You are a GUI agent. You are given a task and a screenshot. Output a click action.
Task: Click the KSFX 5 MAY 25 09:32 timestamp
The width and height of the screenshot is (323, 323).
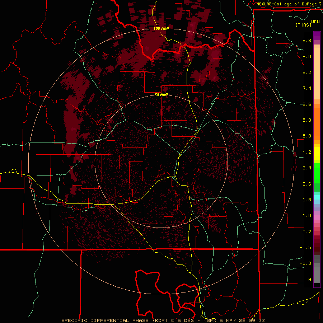click(234, 320)
